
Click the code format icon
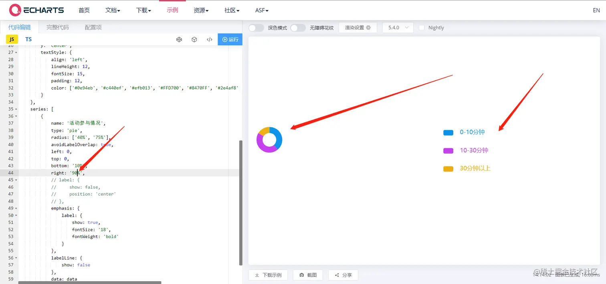[209, 39]
